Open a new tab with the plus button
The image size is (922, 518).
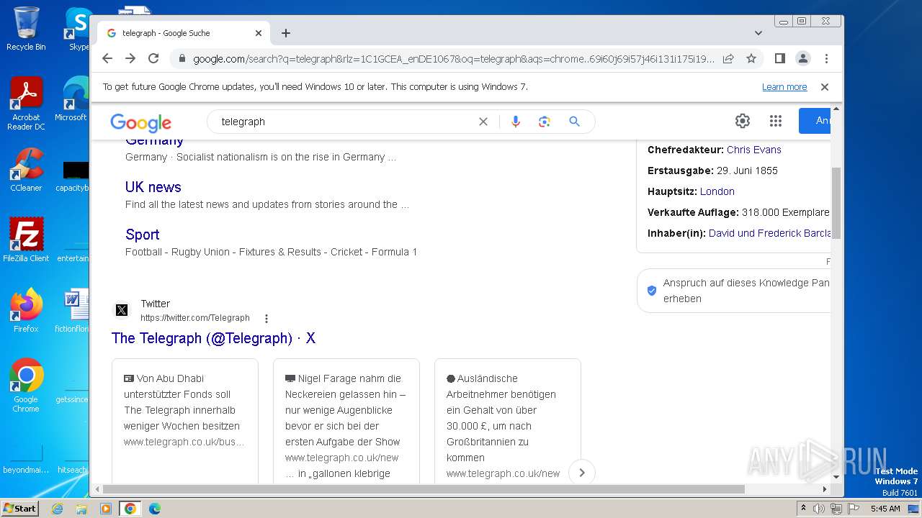[x=286, y=33]
